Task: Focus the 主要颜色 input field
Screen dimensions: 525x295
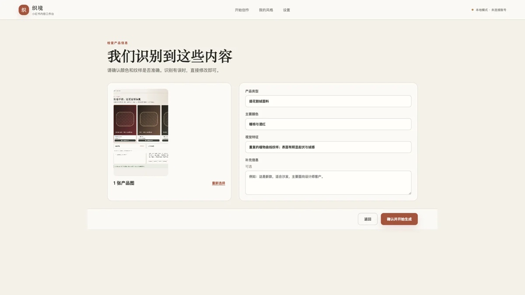Action: [328, 124]
